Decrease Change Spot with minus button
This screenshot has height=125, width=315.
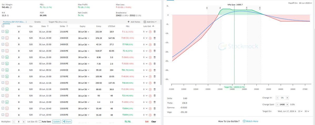[277, 105]
